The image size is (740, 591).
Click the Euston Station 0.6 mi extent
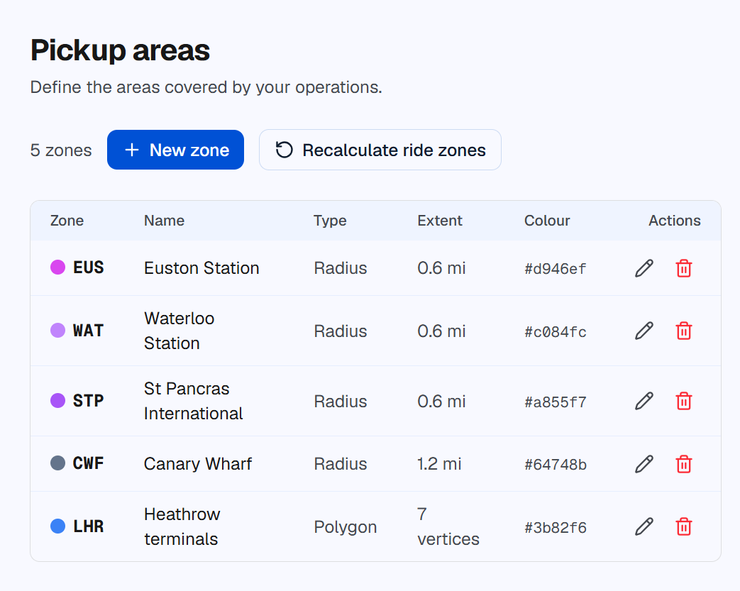coord(441,268)
